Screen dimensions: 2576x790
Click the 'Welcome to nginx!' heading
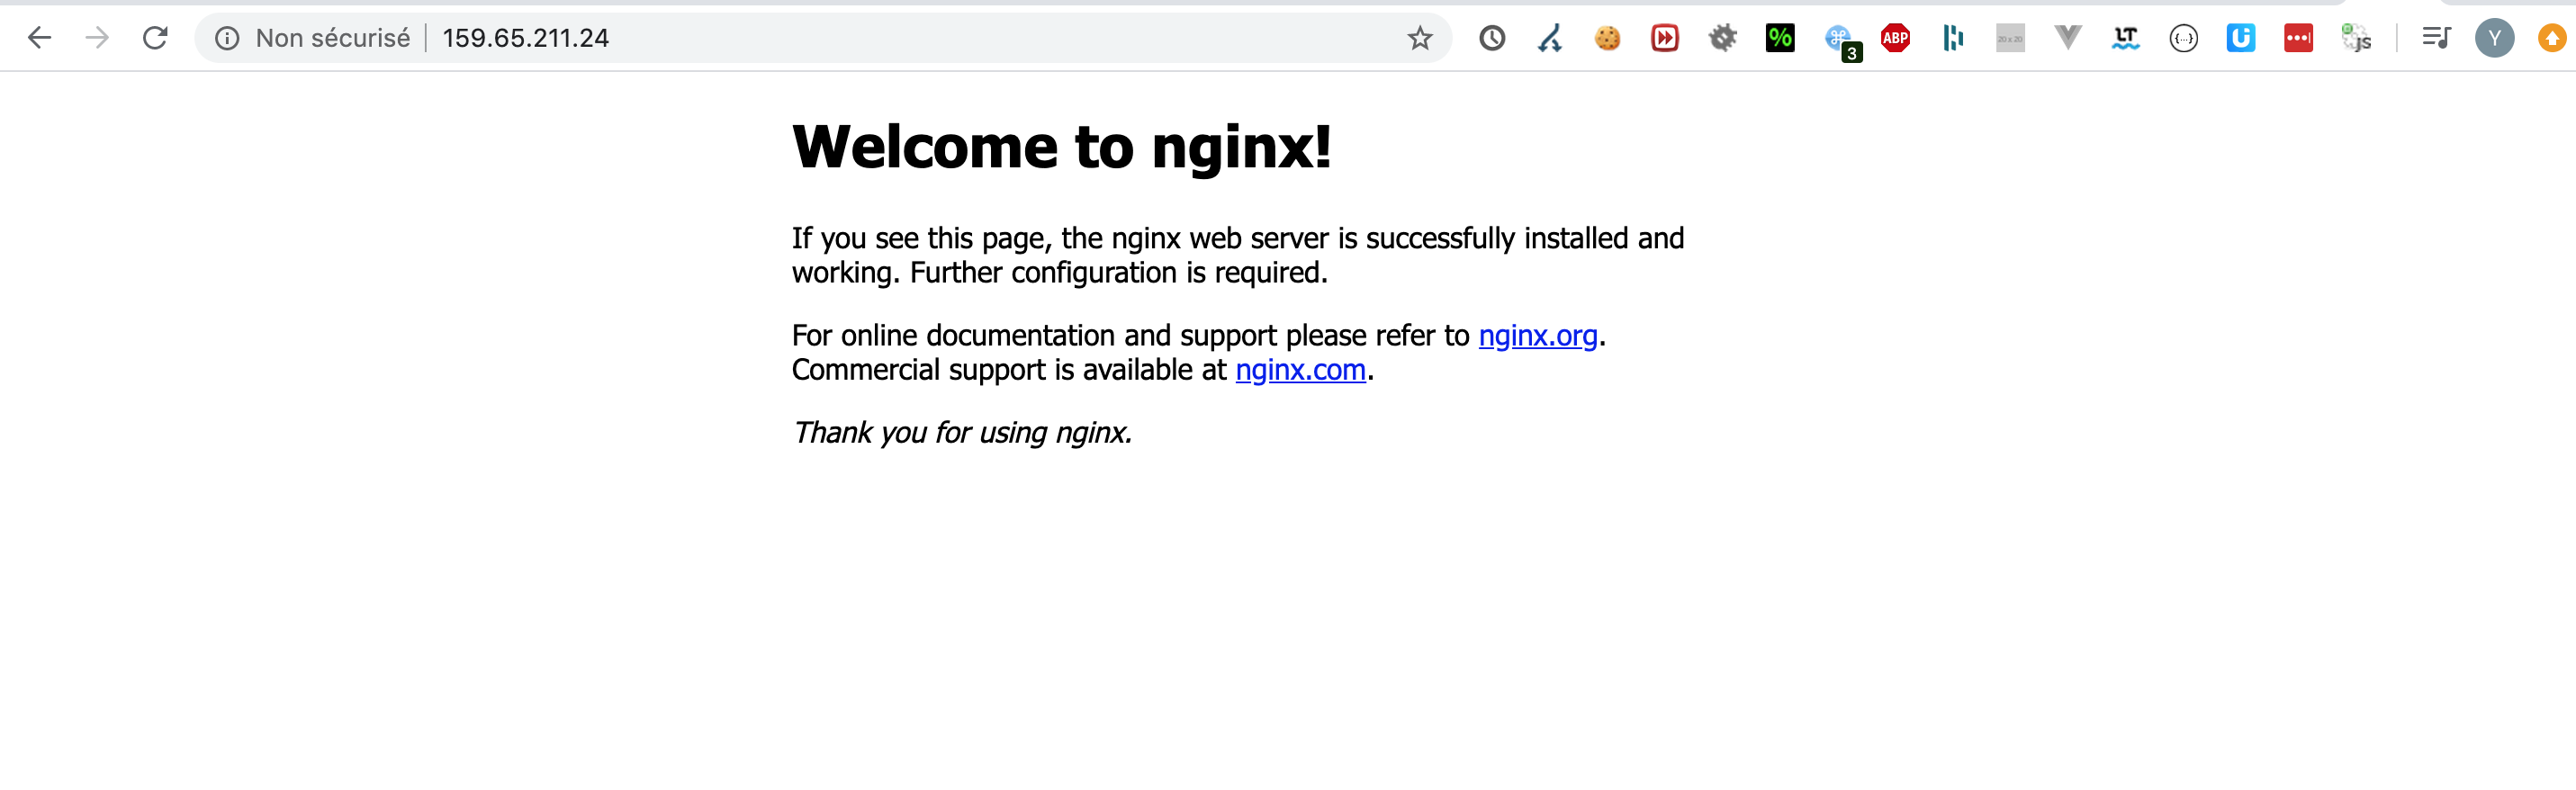point(1061,147)
